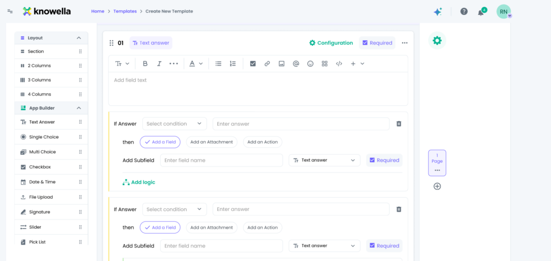Click Add an Attachment in first rule
The height and width of the screenshot is (261, 551).
(211, 142)
